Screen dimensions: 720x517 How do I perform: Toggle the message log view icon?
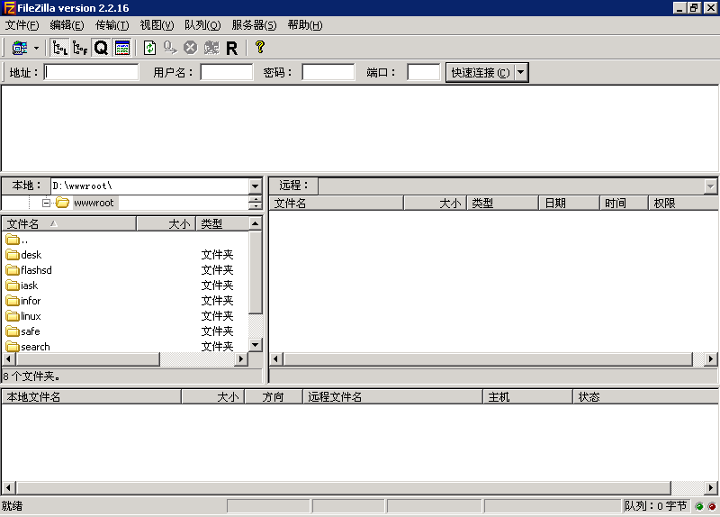122,48
